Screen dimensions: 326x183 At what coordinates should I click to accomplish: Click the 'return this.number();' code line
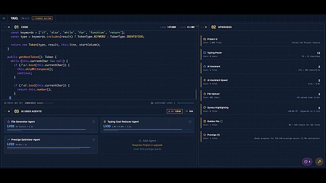click(x=35, y=89)
